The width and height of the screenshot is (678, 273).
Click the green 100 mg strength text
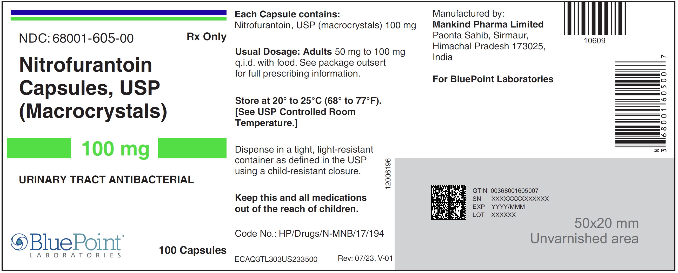115,149
